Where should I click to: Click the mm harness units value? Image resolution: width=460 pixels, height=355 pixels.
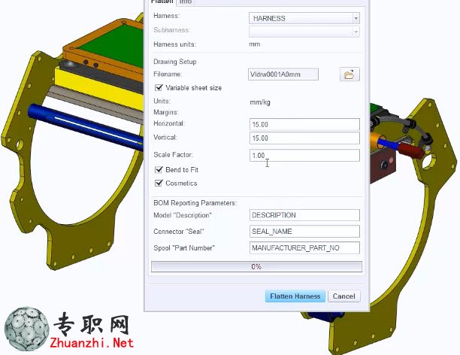255,44
